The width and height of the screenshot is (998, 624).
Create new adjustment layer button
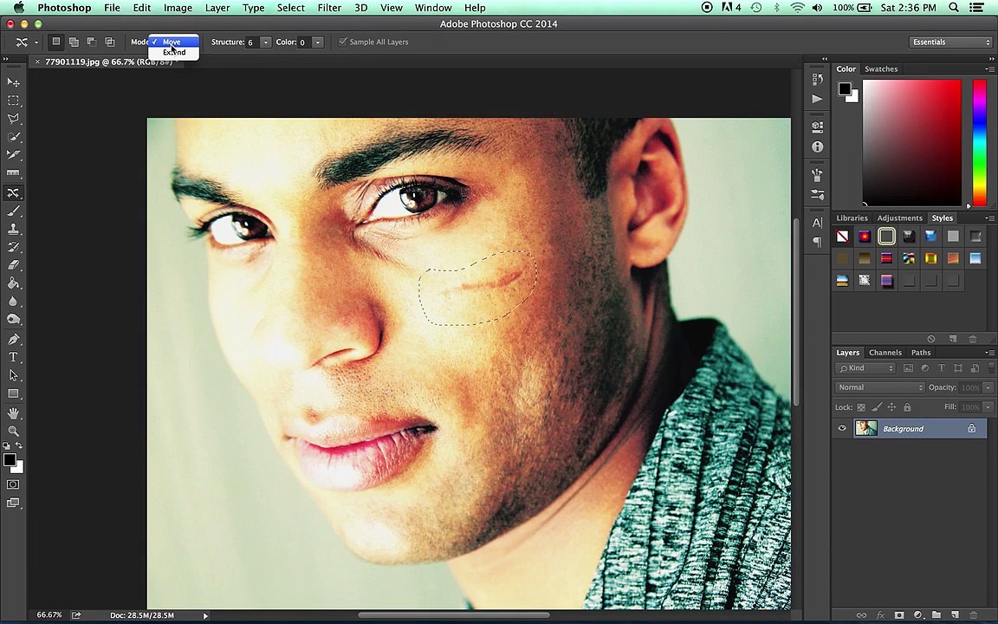click(917, 615)
